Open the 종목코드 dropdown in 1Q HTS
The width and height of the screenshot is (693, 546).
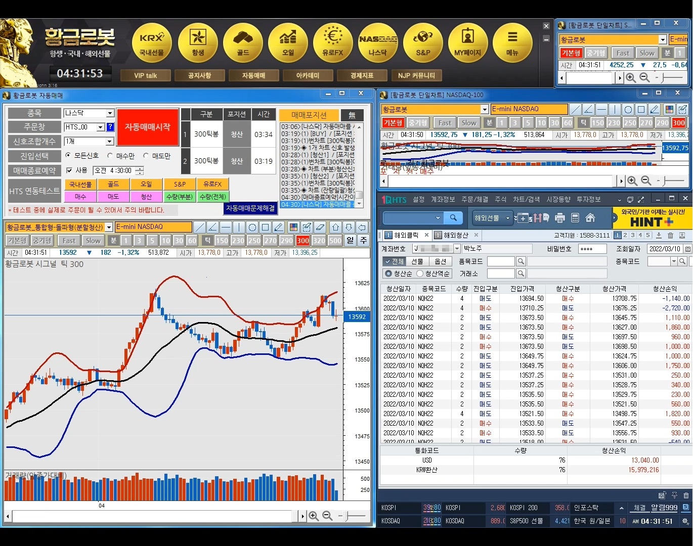pos(674,261)
